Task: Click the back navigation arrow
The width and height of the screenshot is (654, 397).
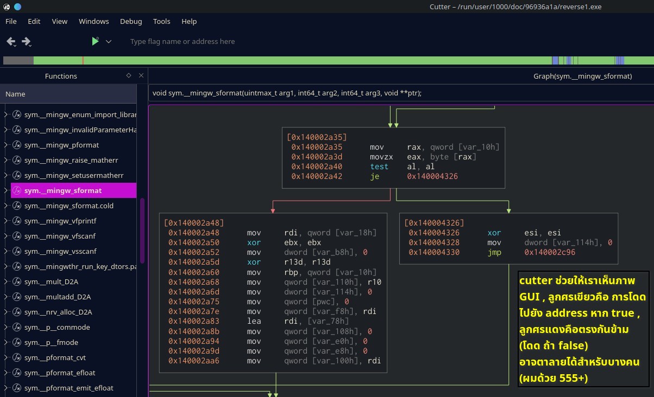Action: [x=11, y=42]
